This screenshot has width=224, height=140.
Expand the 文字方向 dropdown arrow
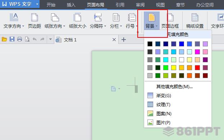pyautogui.click(x=23, y=26)
